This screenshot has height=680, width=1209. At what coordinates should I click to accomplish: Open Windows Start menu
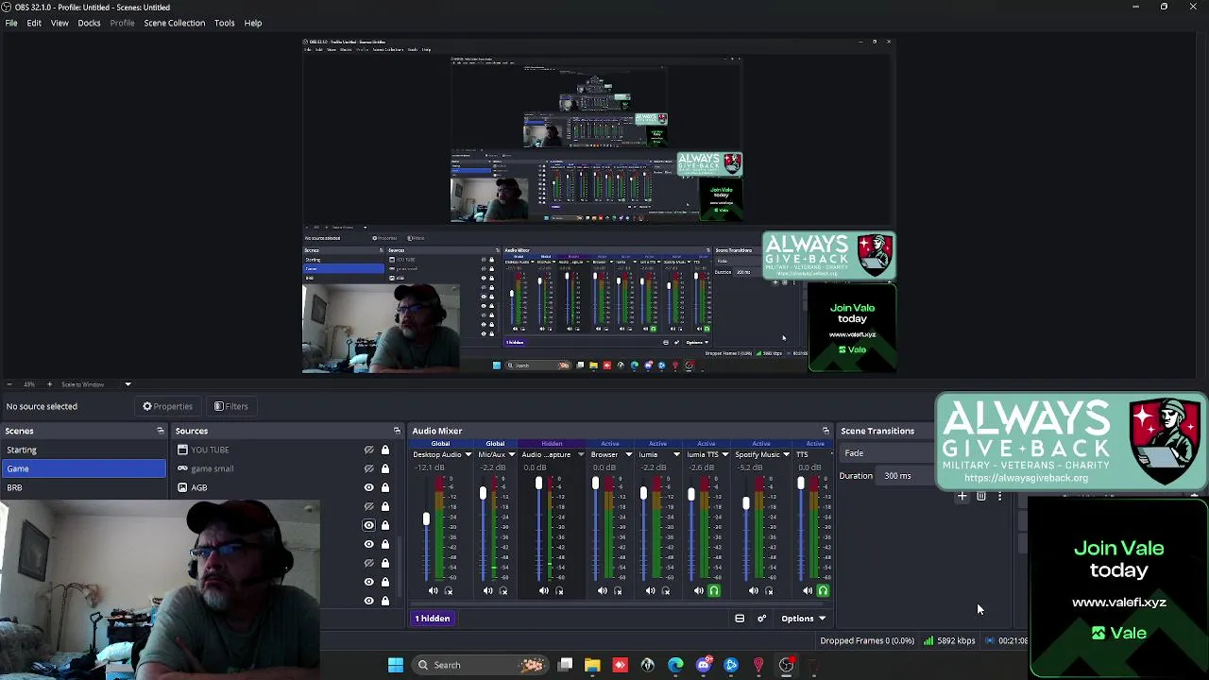pyautogui.click(x=396, y=665)
